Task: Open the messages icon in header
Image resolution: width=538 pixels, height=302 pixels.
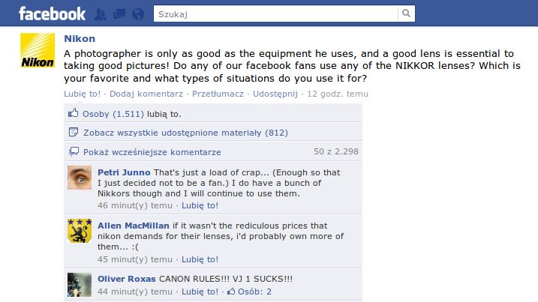Action: (x=119, y=14)
